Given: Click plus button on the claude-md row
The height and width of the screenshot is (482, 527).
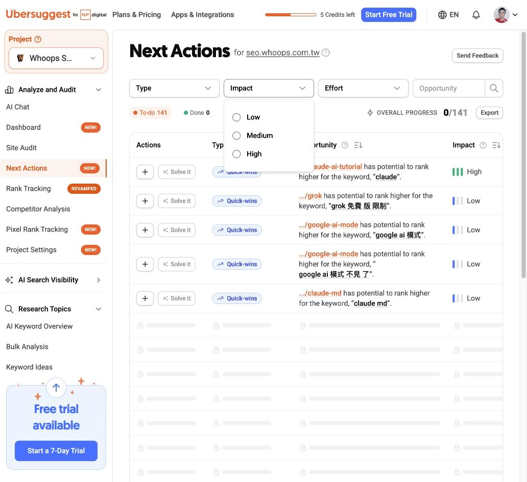Looking at the screenshot, I should pos(145,298).
